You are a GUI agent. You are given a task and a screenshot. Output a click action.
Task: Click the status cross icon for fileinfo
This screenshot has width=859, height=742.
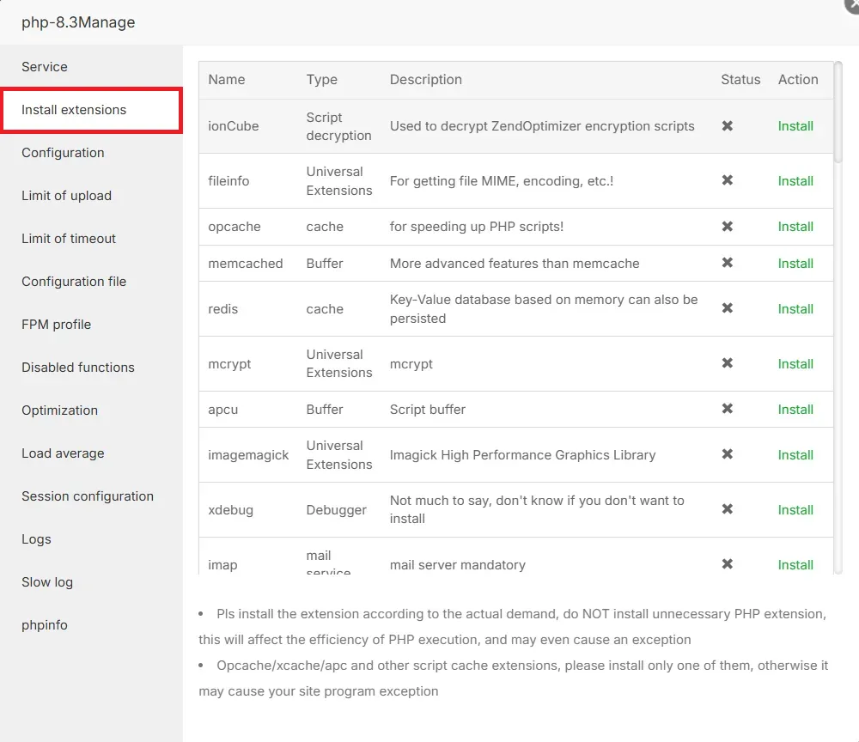coord(727,181)
